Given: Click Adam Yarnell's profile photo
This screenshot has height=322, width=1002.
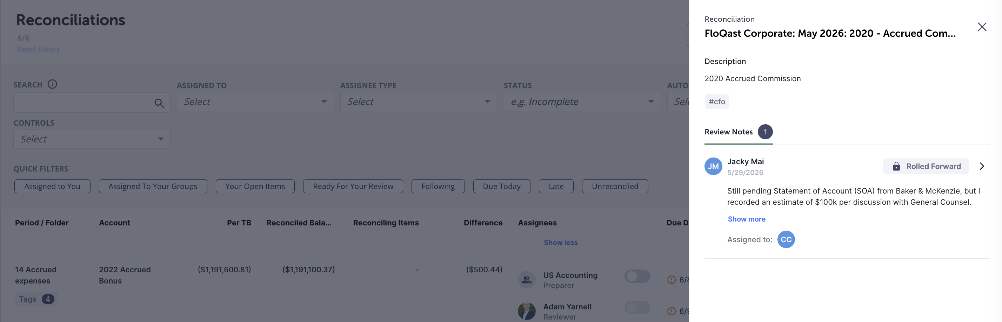Looking at the screenshot, I should point(527,311).
